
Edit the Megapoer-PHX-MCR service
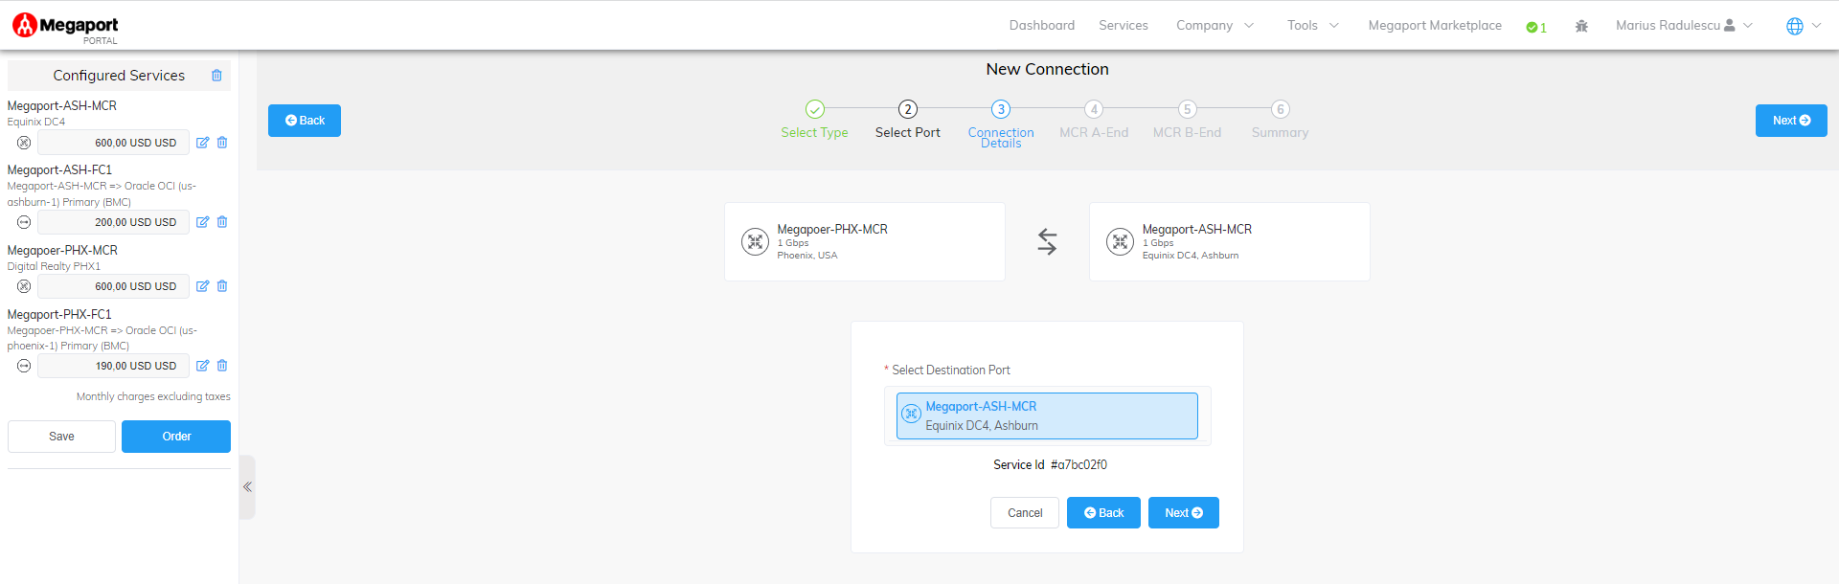pos(202,286)
